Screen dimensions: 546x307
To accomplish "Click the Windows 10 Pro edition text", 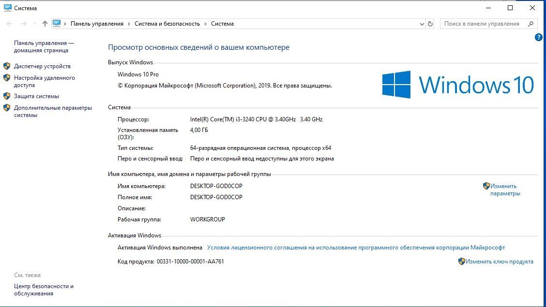I will tap(138, 74).
